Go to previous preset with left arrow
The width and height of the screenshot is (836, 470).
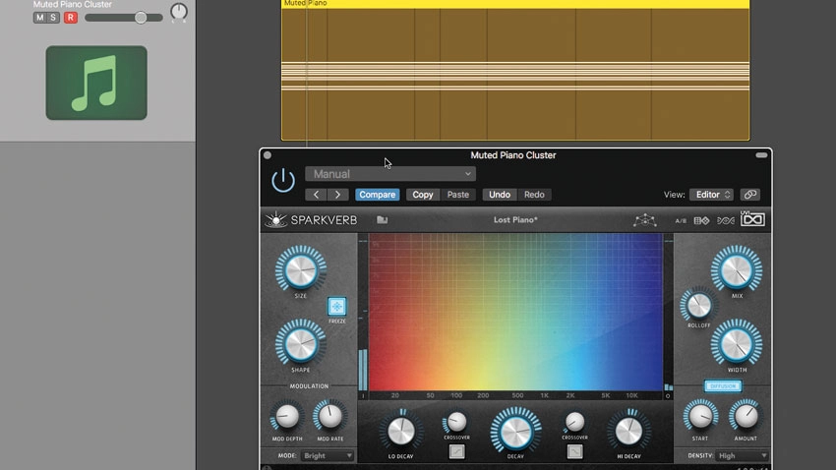pyautogui.click(x=316, y=195)
